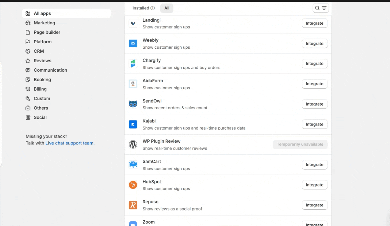390x226 pixels.
Task: Click the Reviews star icon
Action: coord(28,61)
